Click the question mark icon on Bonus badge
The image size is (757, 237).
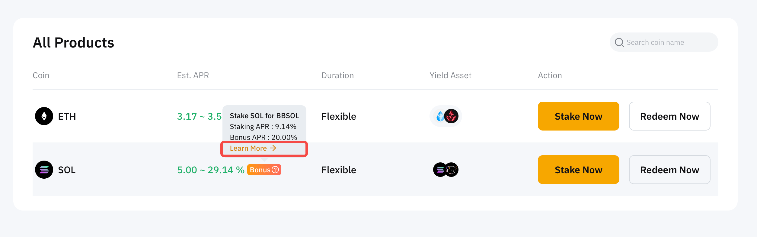point(275,170)
